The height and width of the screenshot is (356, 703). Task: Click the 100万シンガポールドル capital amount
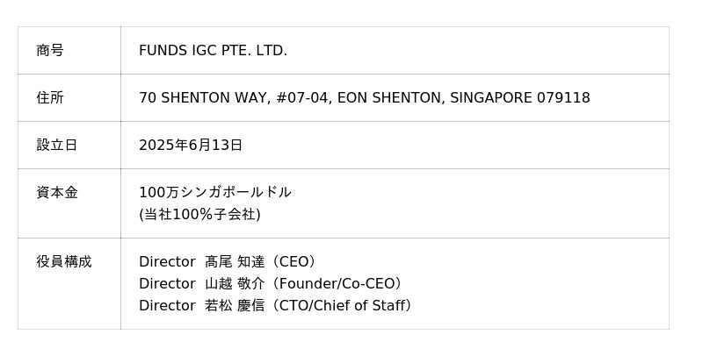tap(215, 193)
